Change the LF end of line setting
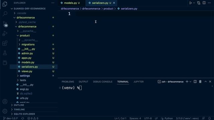214x120 pixels. pyautogui.click(x=156, y=118)
